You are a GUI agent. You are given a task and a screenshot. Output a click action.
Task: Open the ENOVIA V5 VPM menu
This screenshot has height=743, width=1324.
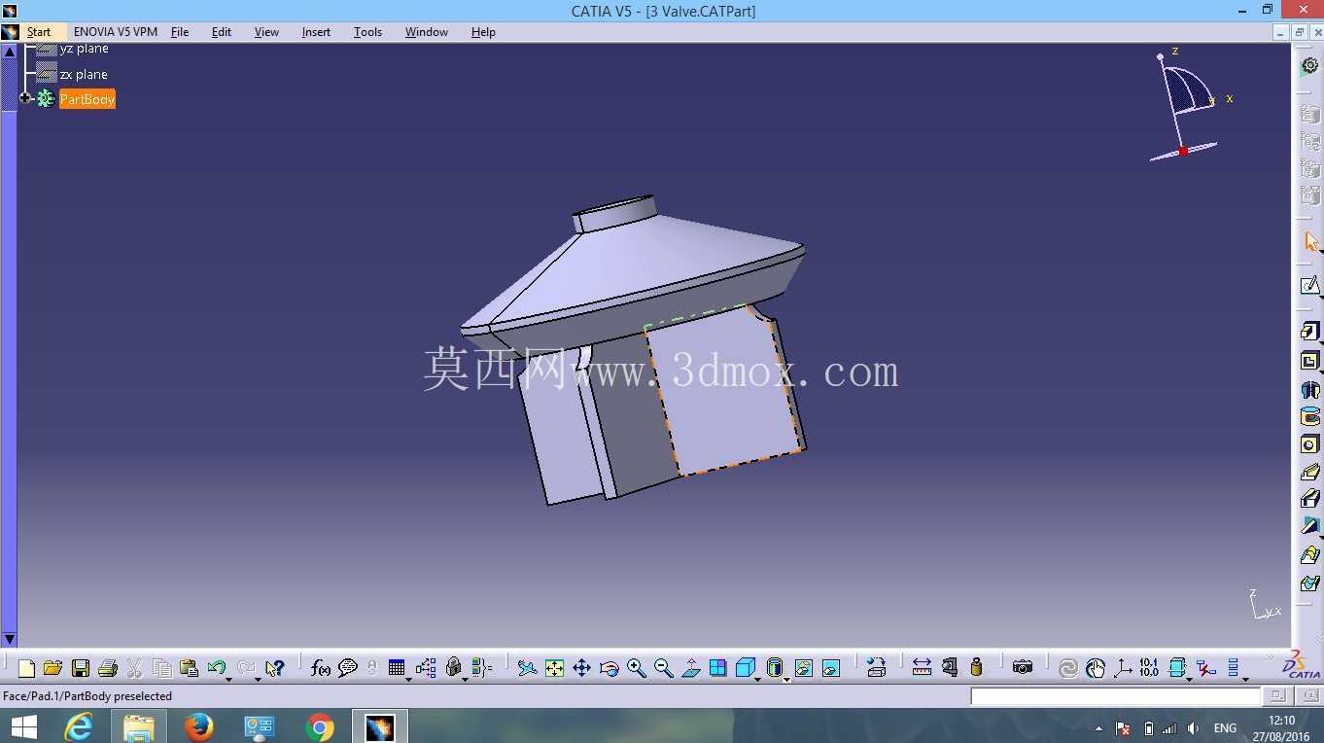point(116,32)
